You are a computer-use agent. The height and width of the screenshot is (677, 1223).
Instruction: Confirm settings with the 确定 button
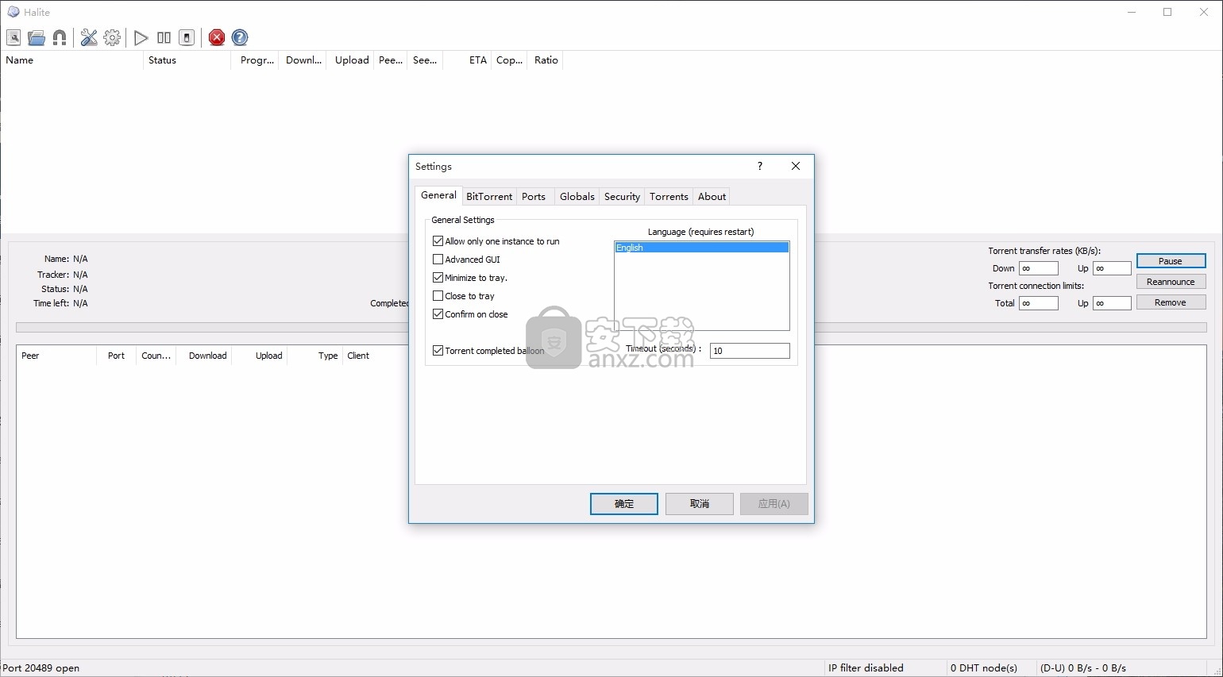point(624,504)
